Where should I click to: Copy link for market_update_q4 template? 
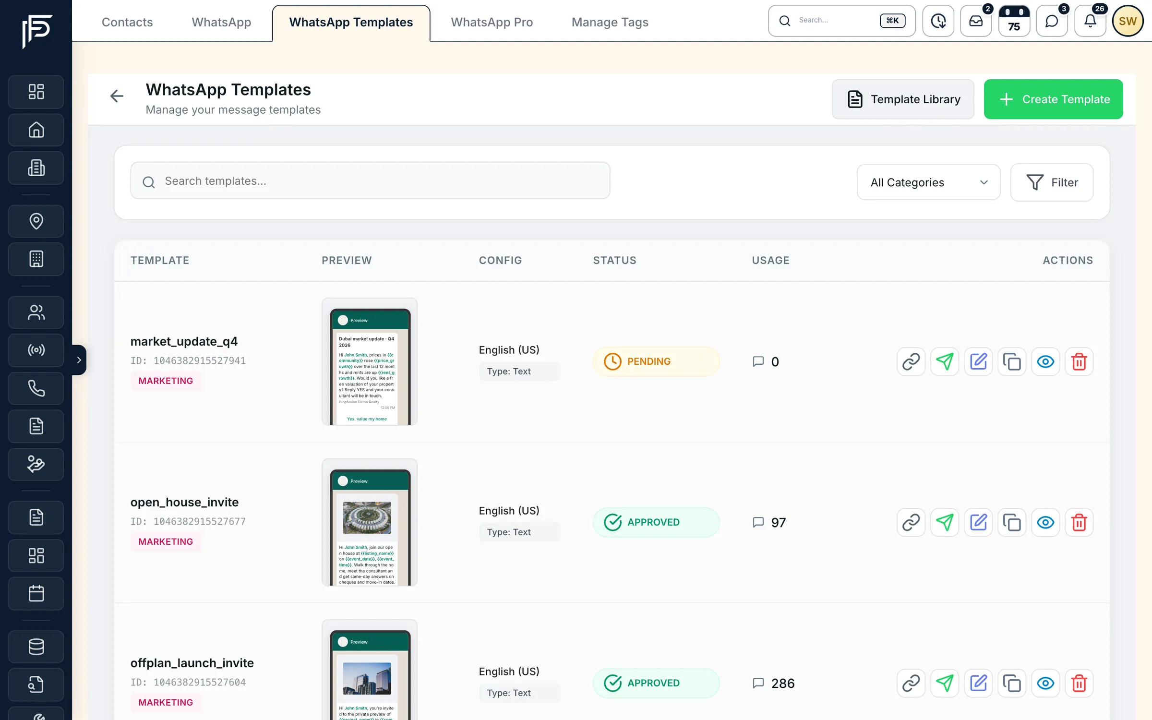click(x=911, y=361)
